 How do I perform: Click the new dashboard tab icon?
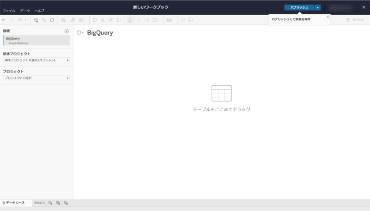(58, 203)
